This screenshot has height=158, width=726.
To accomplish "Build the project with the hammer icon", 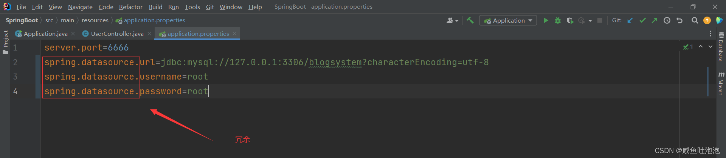I will coord(470,20).
